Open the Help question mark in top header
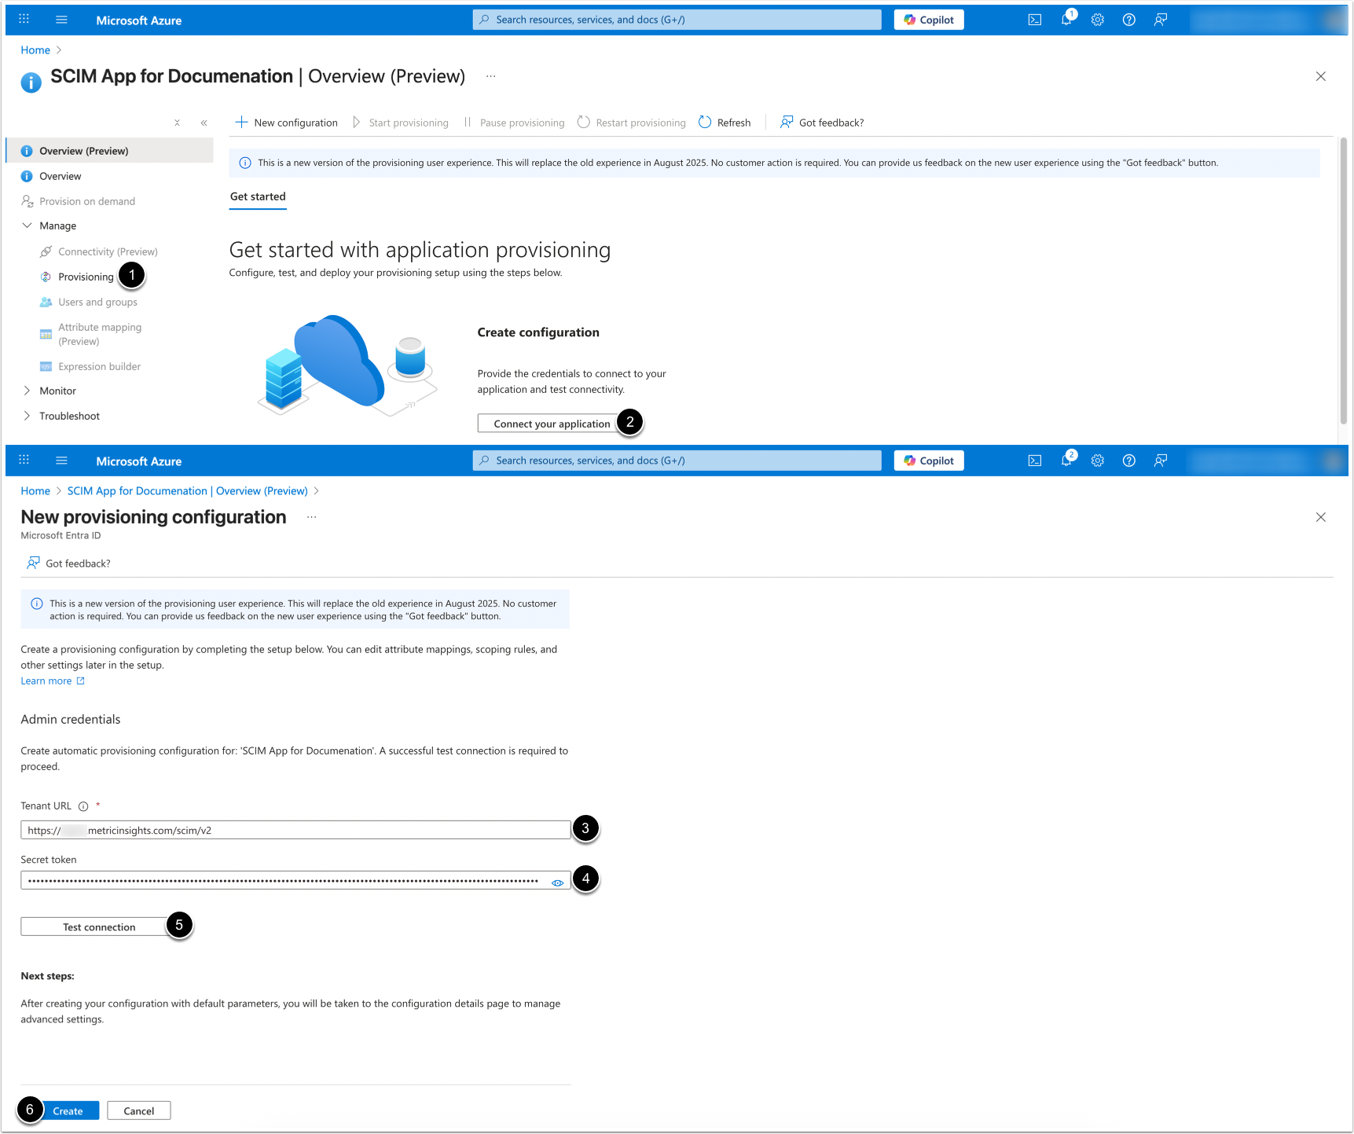The image size is (1354, 1134). click(1129, 20)
